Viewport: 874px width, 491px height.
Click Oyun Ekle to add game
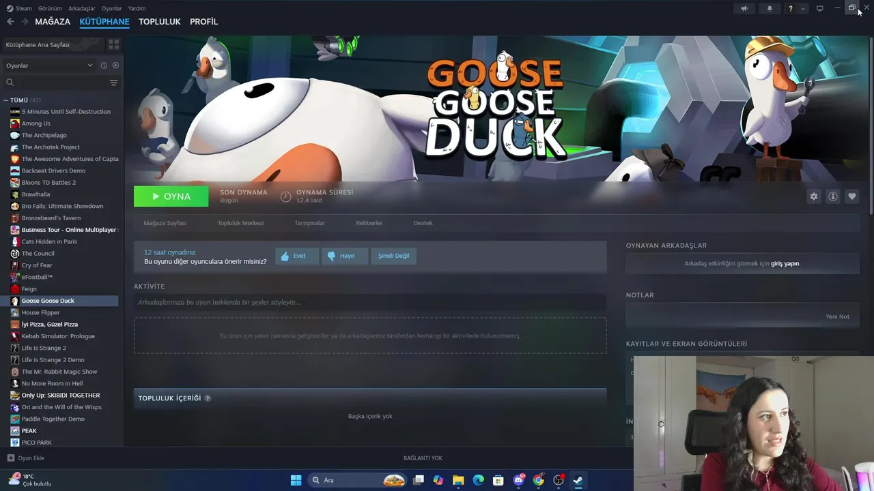[x=25, y=458]
